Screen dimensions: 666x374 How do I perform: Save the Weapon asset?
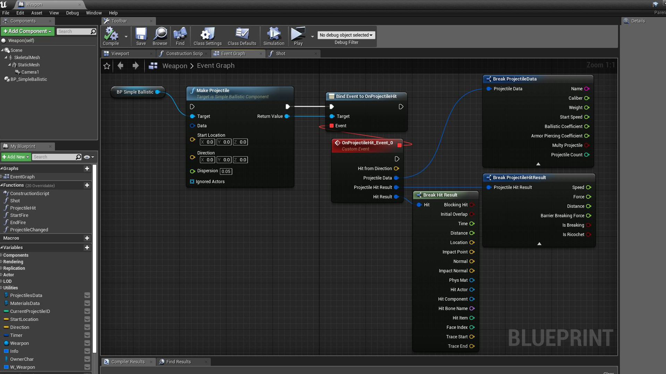click(141, 36)
